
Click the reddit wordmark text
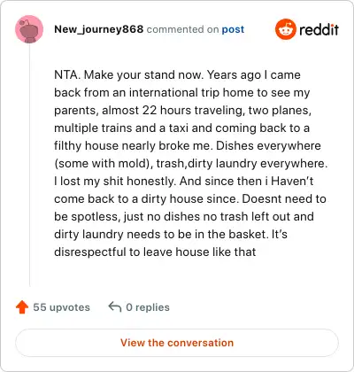coord(319,29)
